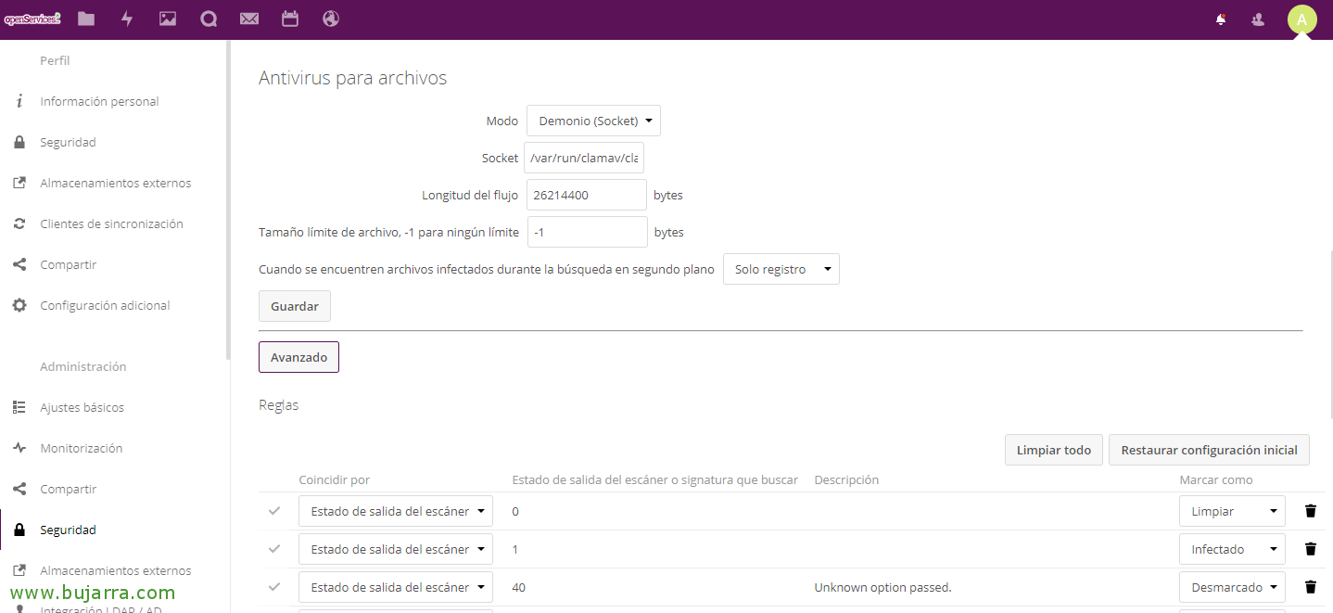1333x613 pixels.
Task: Toggle the checkmark for status 1 rule
Action: pos(273,549)
